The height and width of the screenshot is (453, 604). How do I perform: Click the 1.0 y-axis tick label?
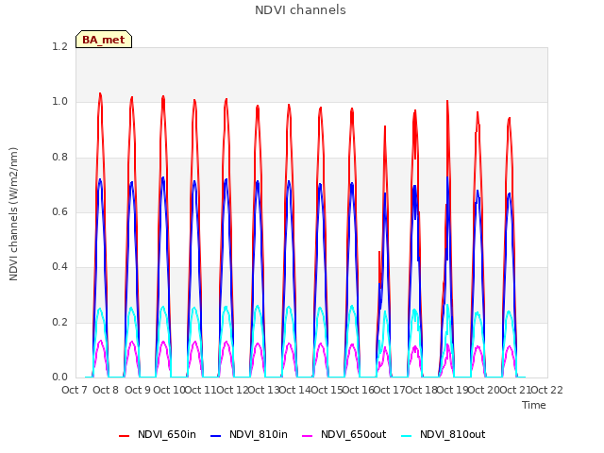tap(59, 102)
